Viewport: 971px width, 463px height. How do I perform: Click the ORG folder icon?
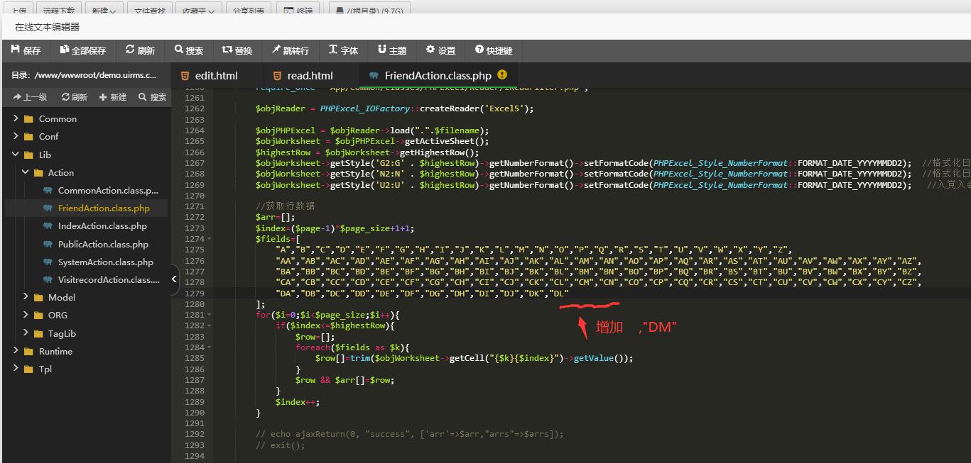pyautogui.click(x=38, y=316)
